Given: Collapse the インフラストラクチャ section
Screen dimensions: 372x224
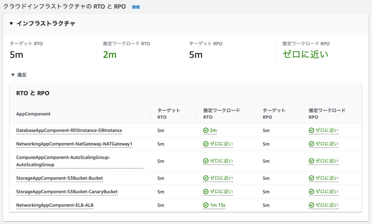Looking at the screenshot, I should tap(11, 24).
